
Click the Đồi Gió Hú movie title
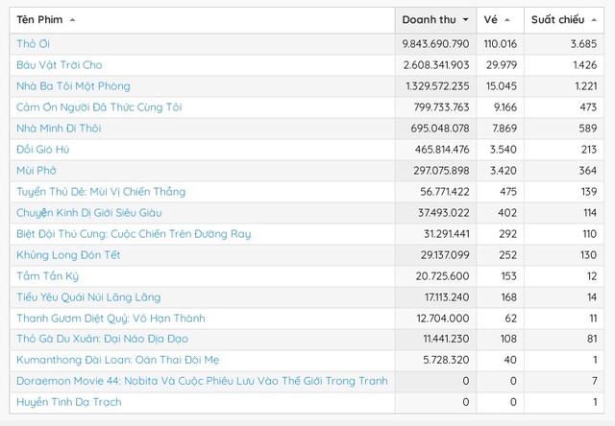click(x=43, y=150)
